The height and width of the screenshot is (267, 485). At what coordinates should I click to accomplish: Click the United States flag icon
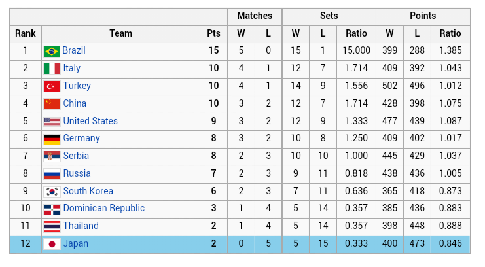coord(52,122)
